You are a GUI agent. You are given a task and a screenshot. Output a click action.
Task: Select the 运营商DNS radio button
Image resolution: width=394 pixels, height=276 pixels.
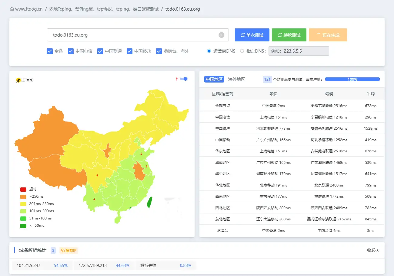coord(209,51)
